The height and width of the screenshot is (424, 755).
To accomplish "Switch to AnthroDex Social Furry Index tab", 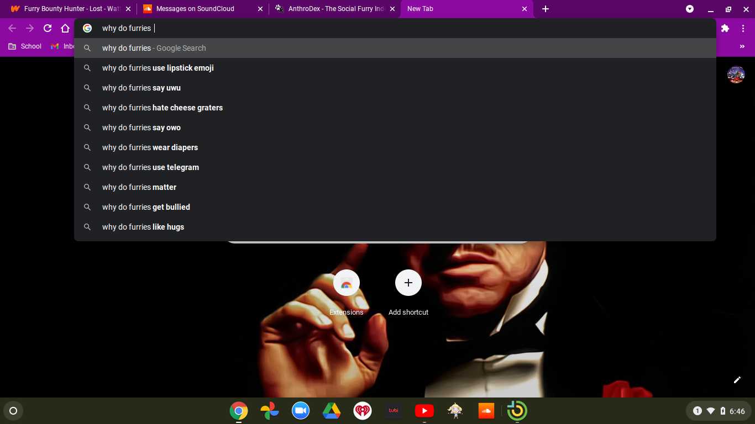I will [x=334, y=9].
